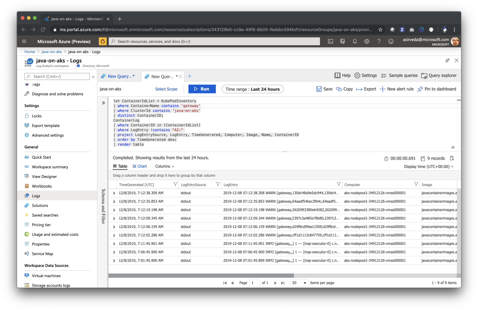Reload the page in Chrome
Viewport: 478px width, 310px height.
43,30
